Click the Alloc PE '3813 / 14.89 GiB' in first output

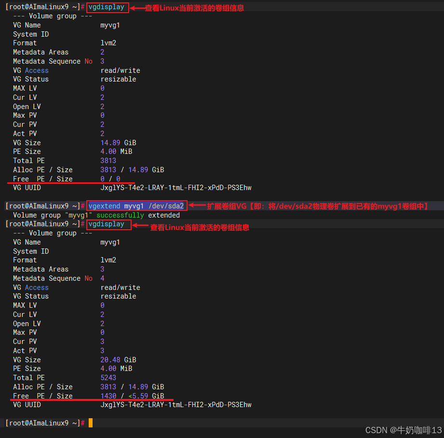pyautogui.click(x=132, y=170)
